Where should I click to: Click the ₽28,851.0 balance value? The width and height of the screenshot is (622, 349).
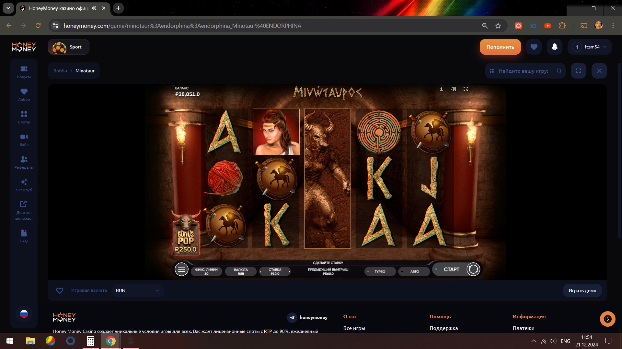click(x=188, y=94)
